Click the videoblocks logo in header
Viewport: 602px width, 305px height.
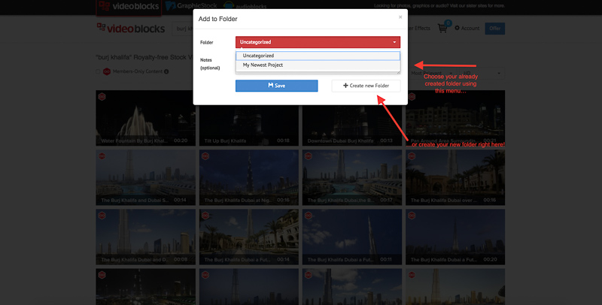coord(130,29)
